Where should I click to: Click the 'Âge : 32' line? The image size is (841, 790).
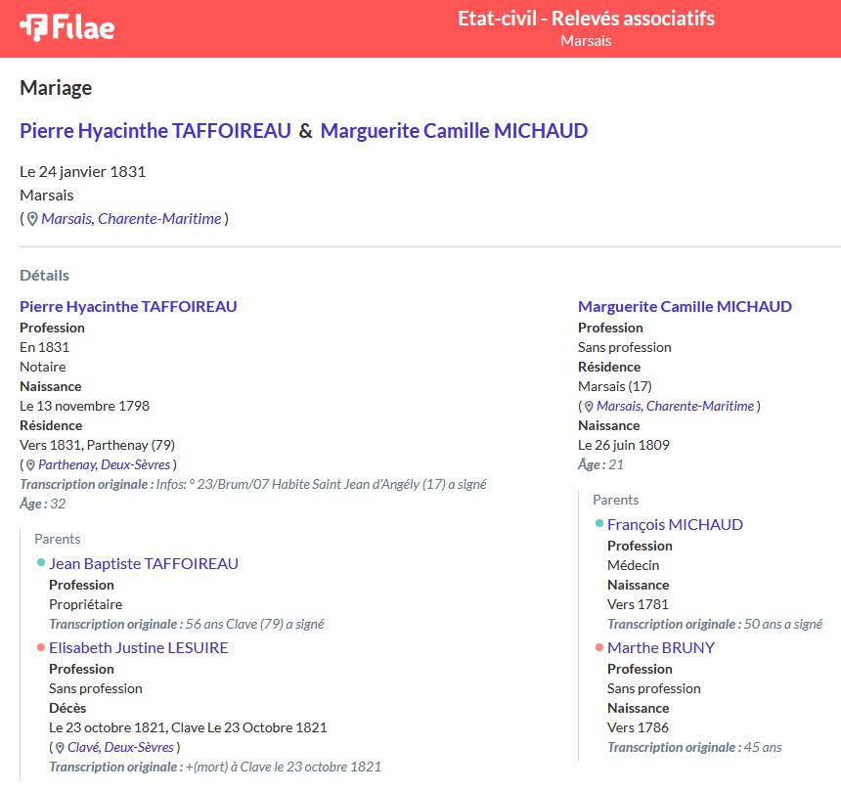(43, 505)
